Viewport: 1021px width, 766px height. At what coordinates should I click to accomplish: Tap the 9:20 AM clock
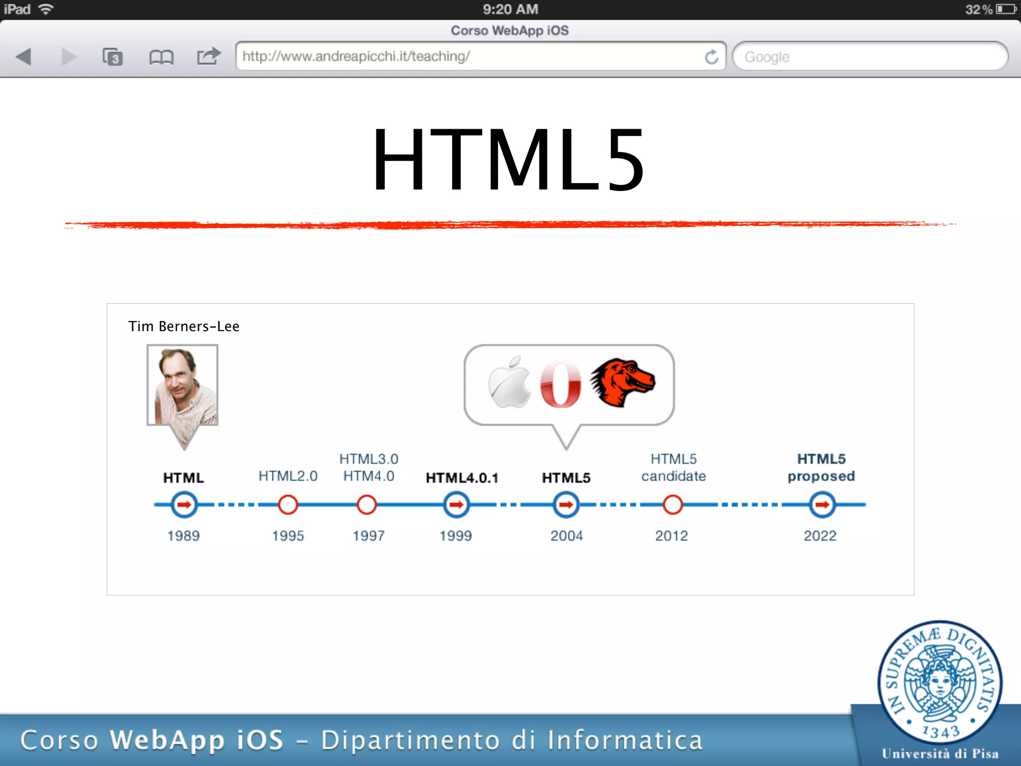pos(510,9)
